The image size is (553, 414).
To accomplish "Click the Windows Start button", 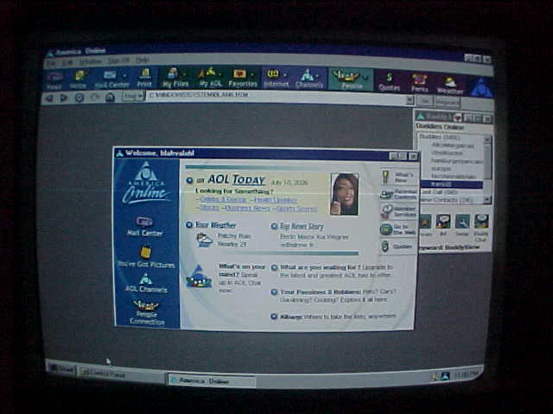I will (x=62, y=369).
